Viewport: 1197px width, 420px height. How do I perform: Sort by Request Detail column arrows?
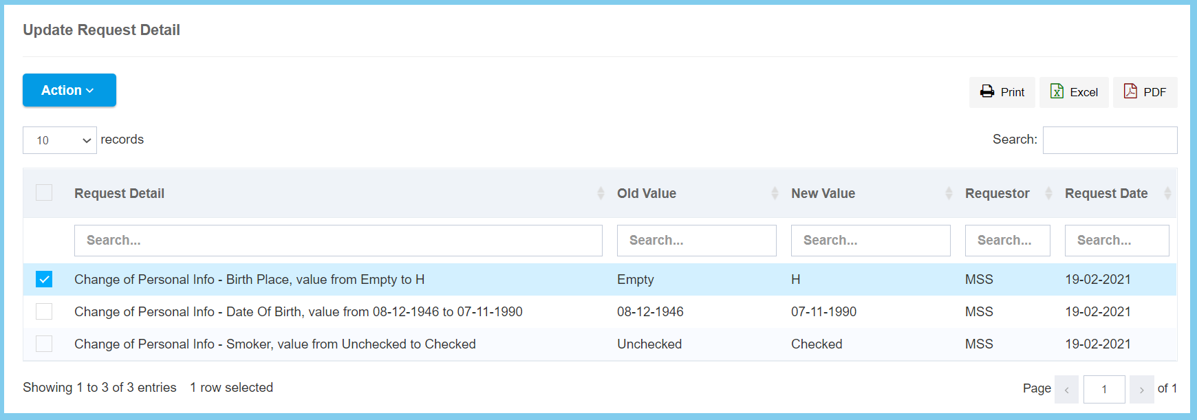tap(601, 193)
